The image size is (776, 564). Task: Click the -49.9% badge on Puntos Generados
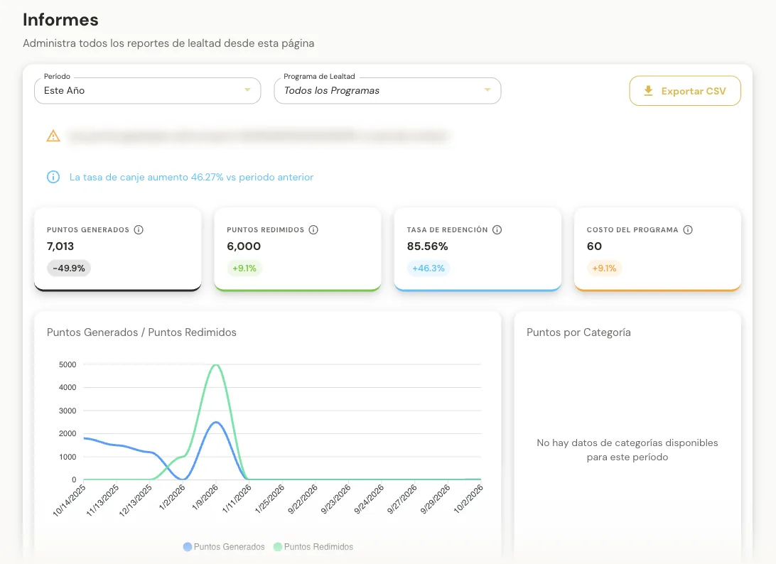tap(69, 268)
